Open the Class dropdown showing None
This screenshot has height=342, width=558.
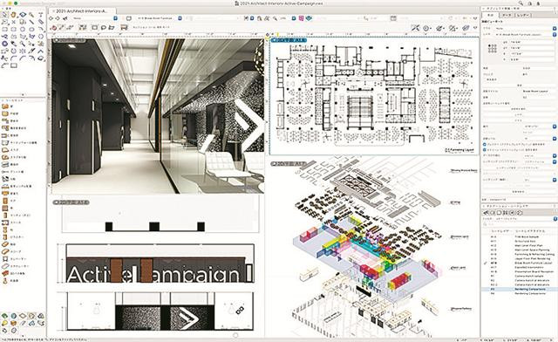524,28
